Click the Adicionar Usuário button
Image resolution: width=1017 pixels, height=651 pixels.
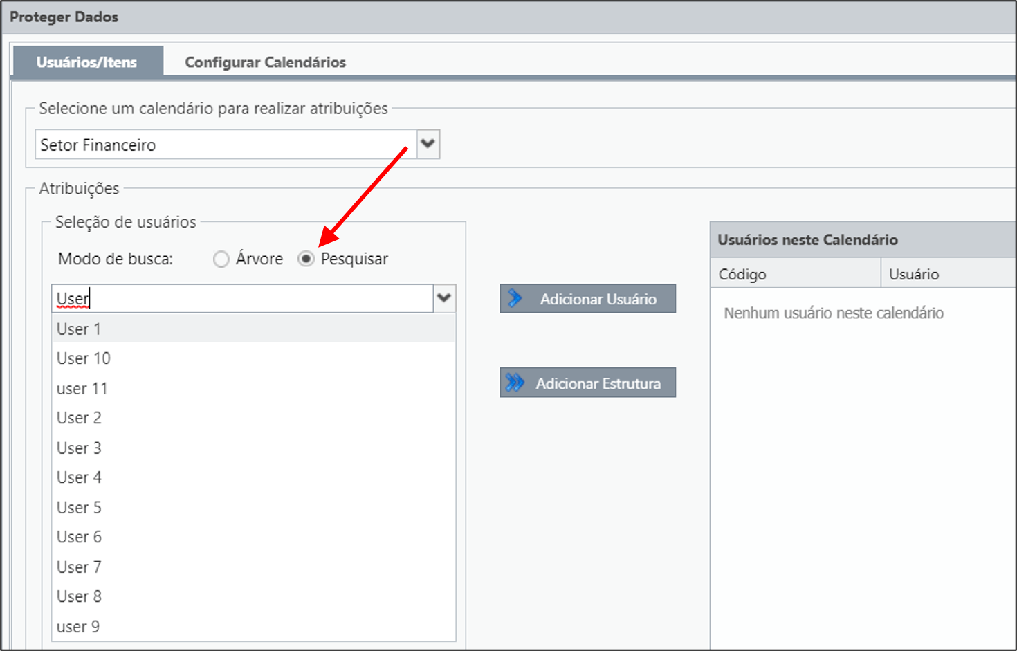(587, 298)
